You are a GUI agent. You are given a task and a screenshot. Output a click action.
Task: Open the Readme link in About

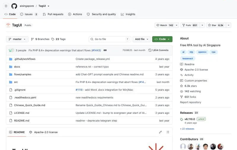pos(187,64)
